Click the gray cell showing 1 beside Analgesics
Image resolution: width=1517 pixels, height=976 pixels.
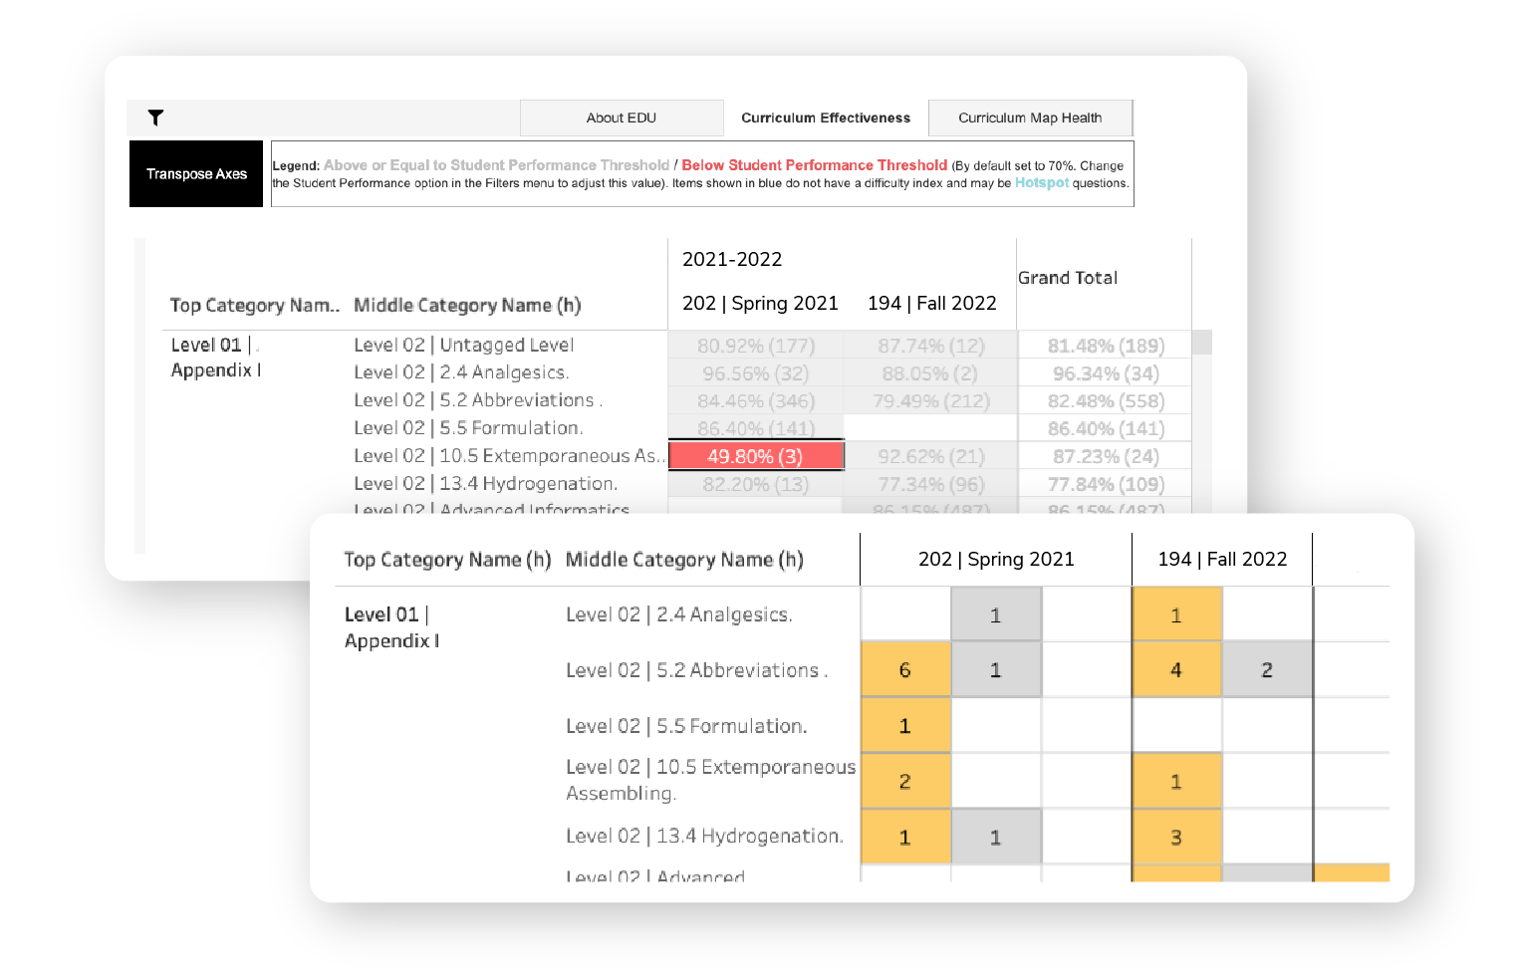click(995, 614)
